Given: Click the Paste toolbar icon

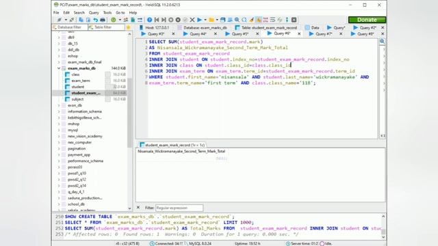Looking at the screenshot, I should click(88, 20).
